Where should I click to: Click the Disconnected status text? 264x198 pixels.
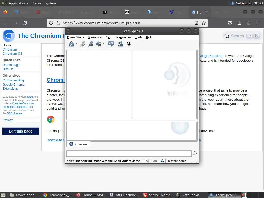(177, 161)
